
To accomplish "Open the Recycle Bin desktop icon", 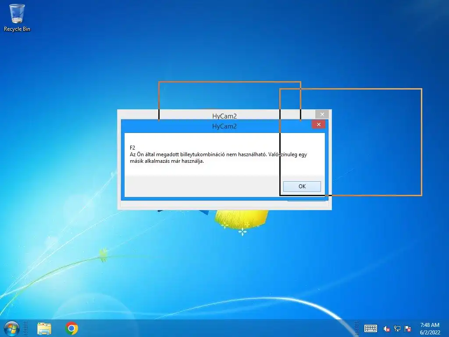I will click(x=17, y=18).
